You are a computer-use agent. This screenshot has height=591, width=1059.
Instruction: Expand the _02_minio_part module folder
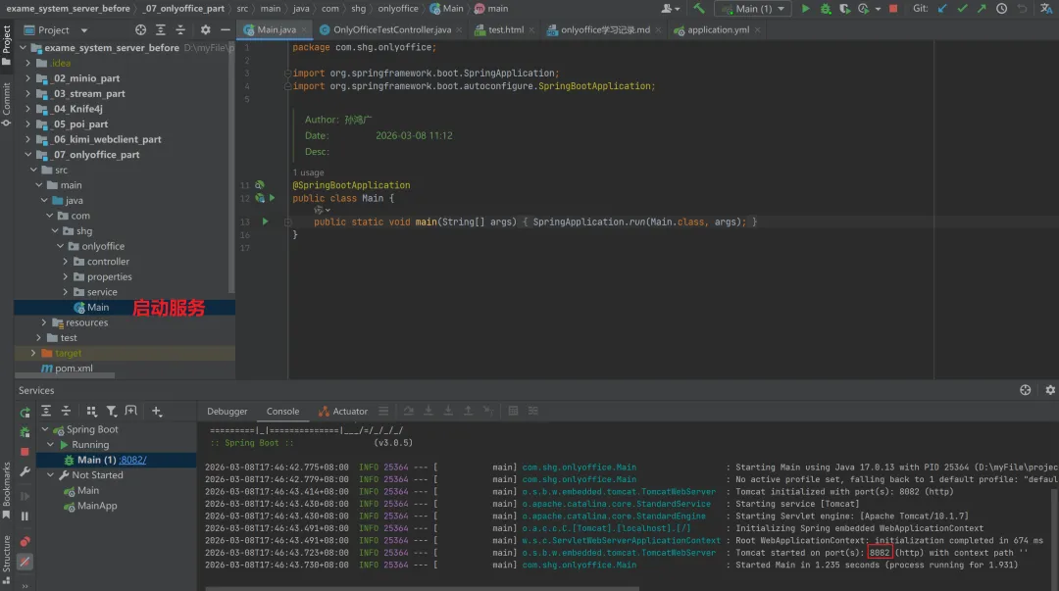28,78
